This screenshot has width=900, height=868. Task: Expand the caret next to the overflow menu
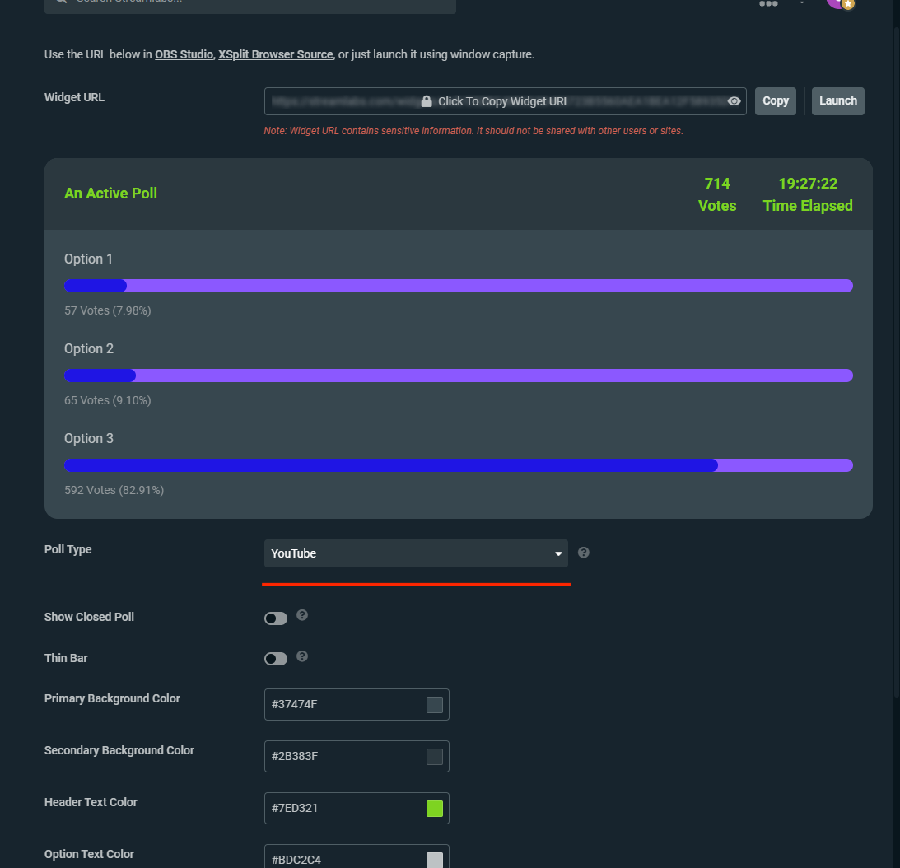point(801,3)
